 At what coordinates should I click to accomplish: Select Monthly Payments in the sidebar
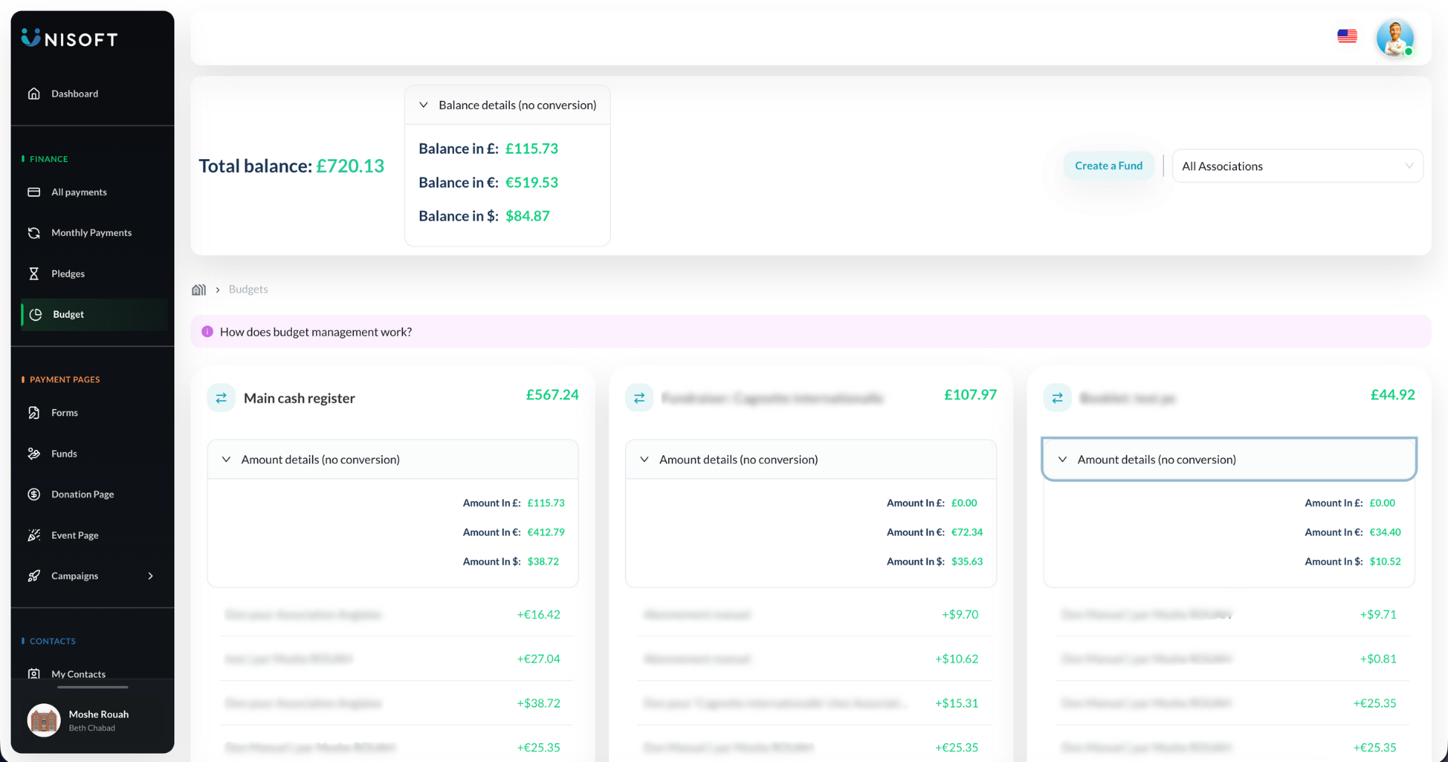91,233
